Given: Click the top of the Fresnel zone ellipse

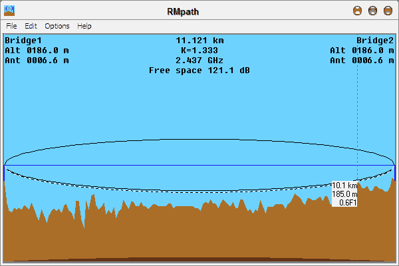Looking at the screenshot, I should [199, 140].
